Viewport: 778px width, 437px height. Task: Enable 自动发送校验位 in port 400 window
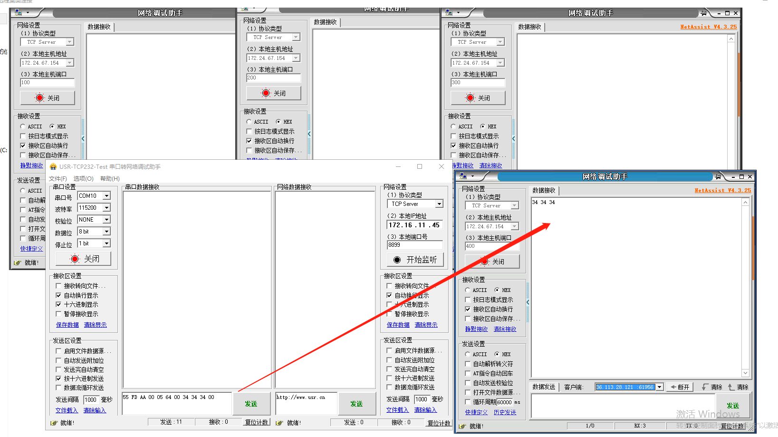coord(468,383)
